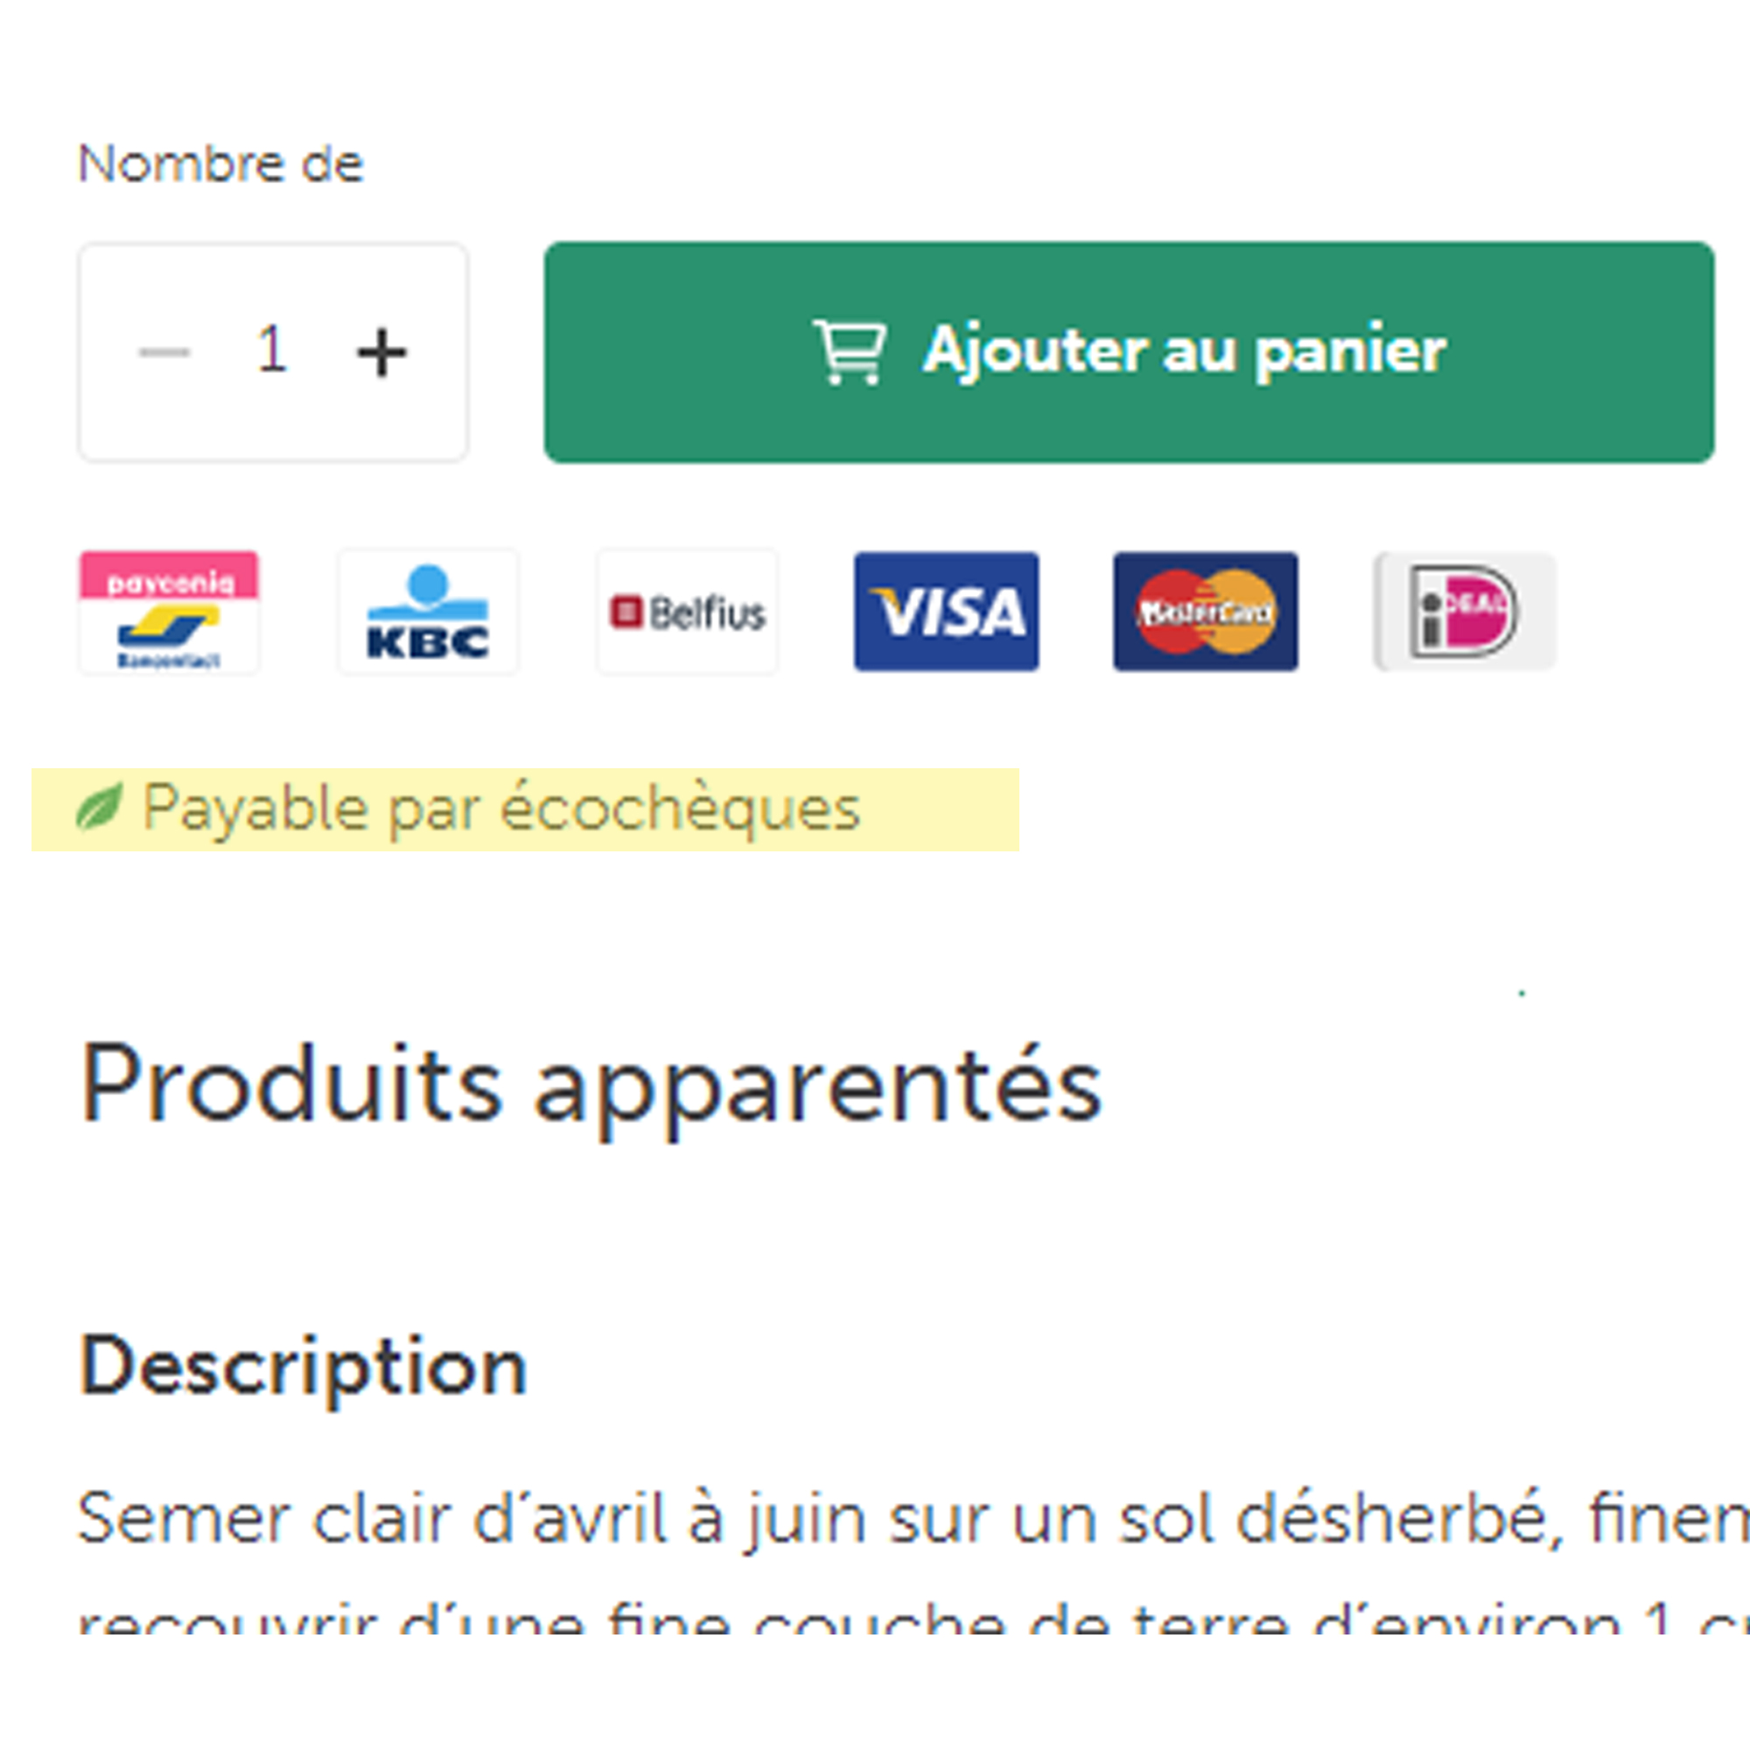This screenshot has height=1750, width=1750.
Task: Click the KBC payment method icon
Action: coord(428,612)
